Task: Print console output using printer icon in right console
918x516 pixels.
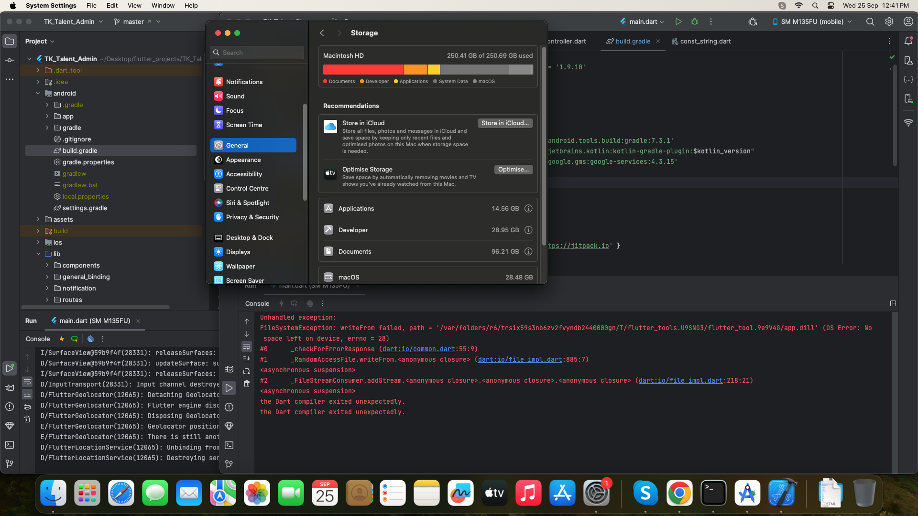Action: [247, 371]
